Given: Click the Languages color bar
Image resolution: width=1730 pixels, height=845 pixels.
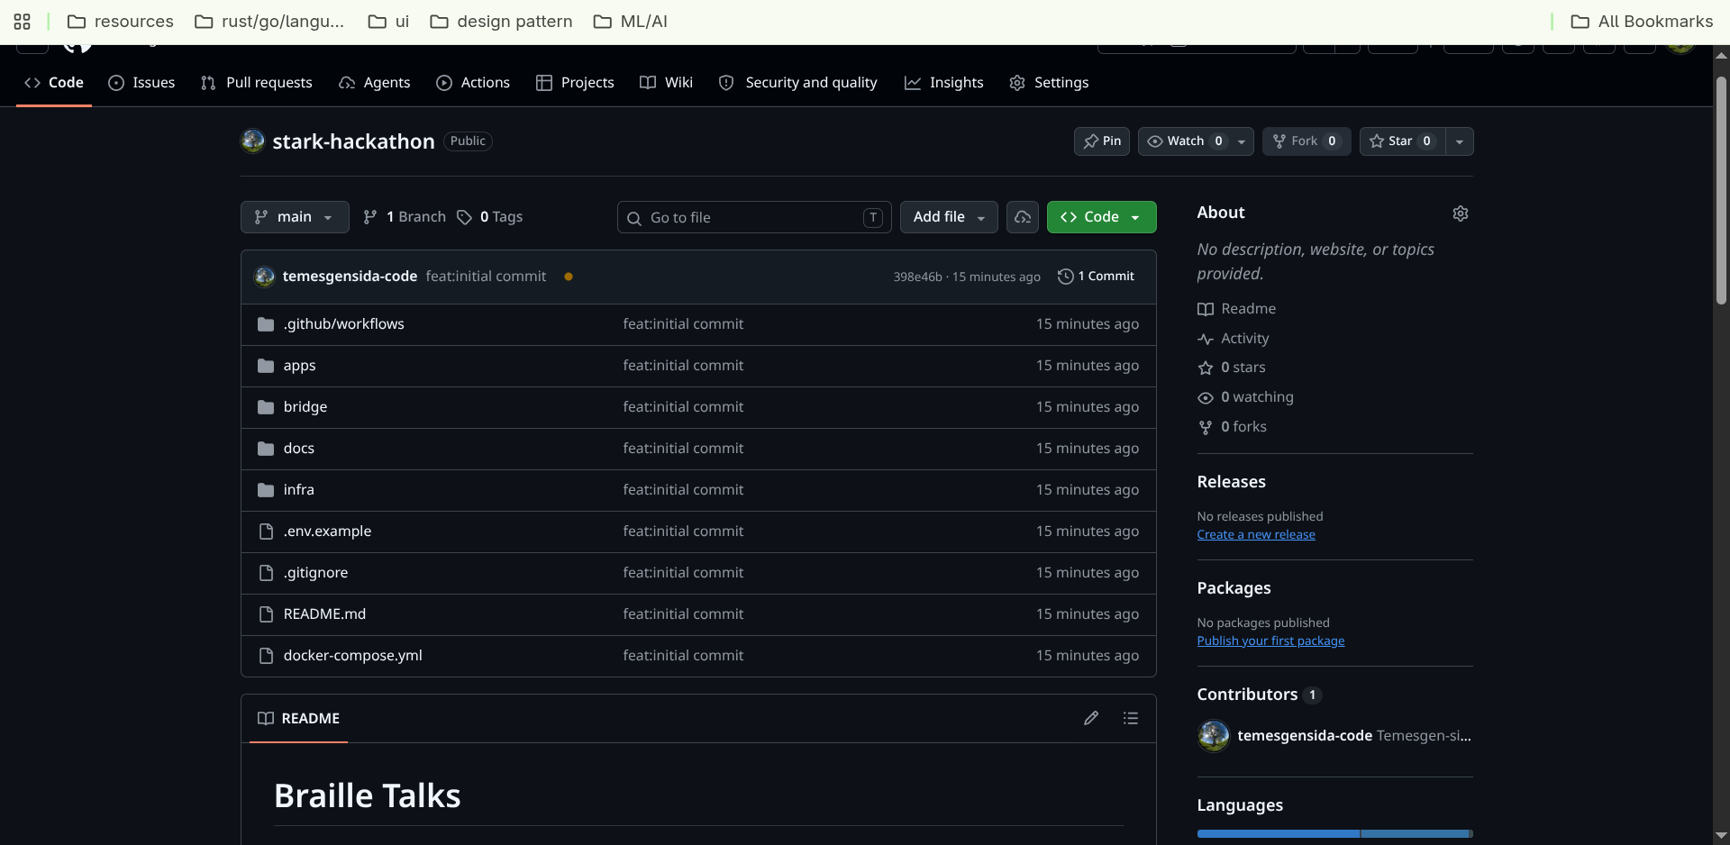Looking at the screenshot, I should (1335, 834).
